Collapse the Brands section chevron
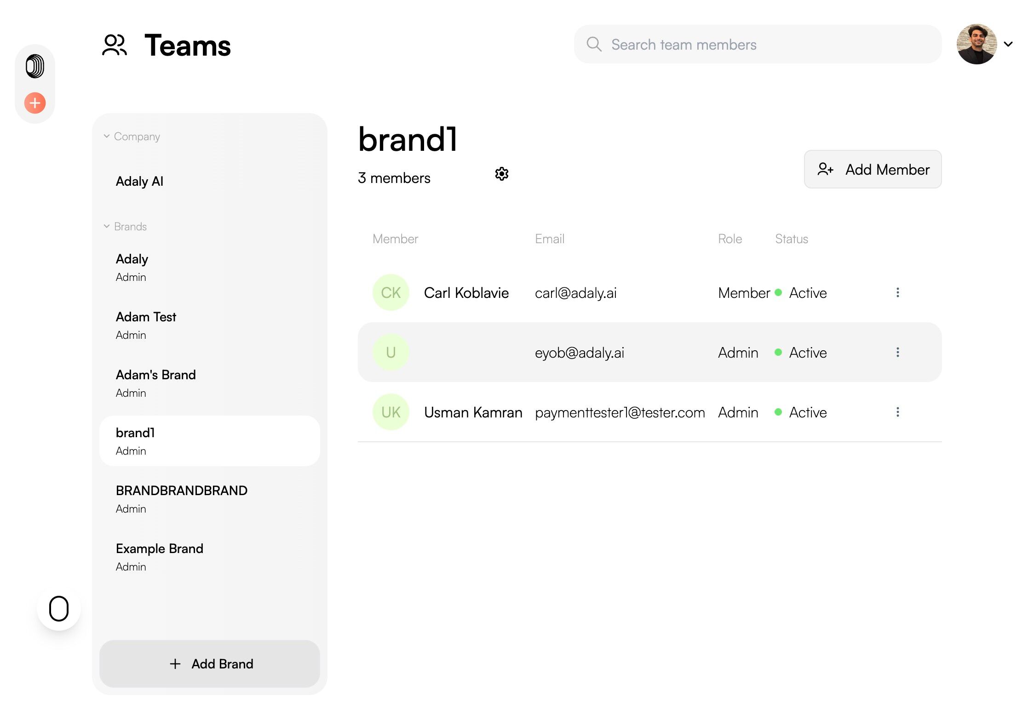Viewport: 1034px width, 719px height. pos(107,226)
